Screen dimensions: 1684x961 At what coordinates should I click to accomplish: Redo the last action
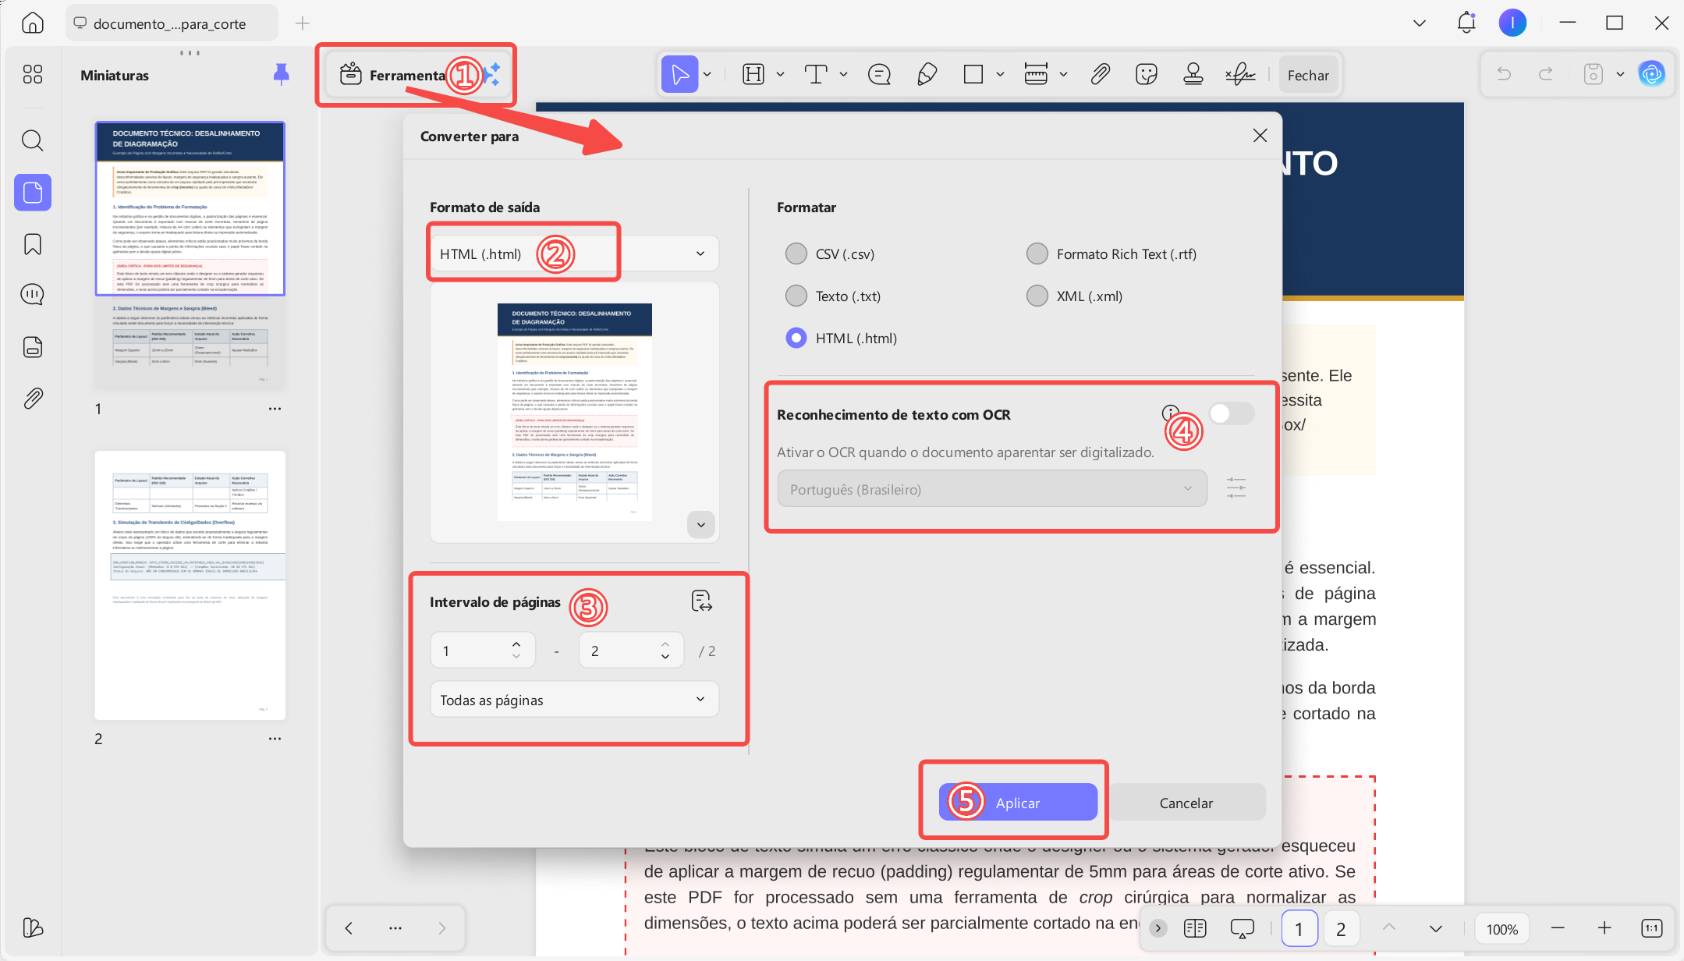coord(1545,75)
